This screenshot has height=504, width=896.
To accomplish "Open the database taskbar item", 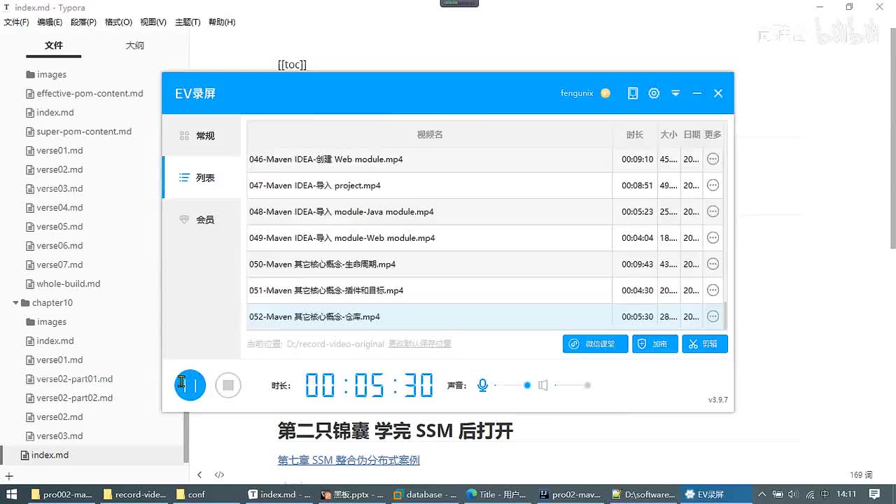I will (x=424, y=494).
